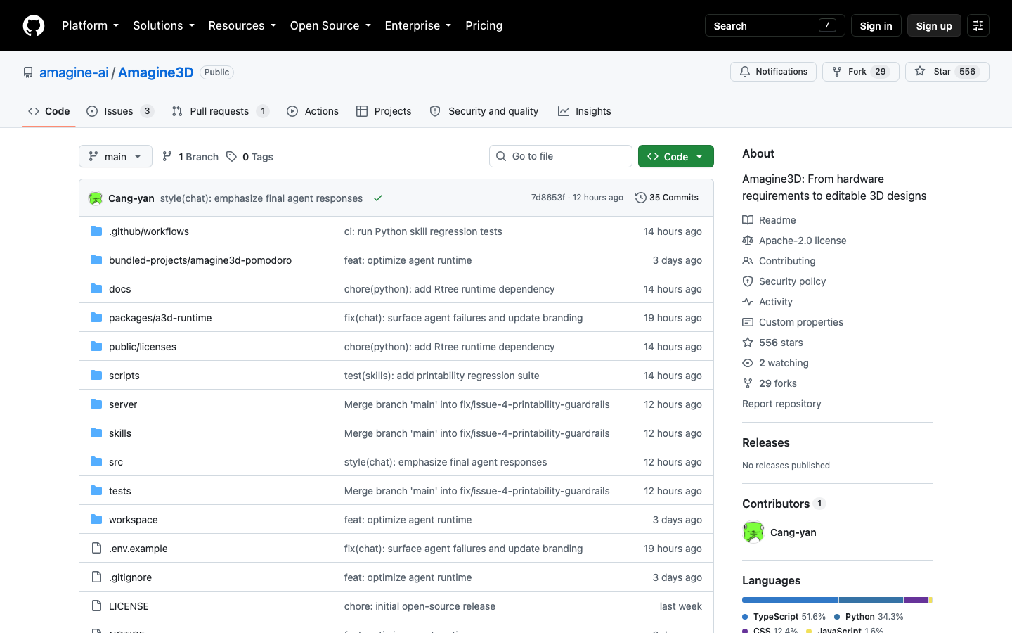This screenshot has width=1012, height=633.
Task: Open the Readme link in About
Action: 769,220
